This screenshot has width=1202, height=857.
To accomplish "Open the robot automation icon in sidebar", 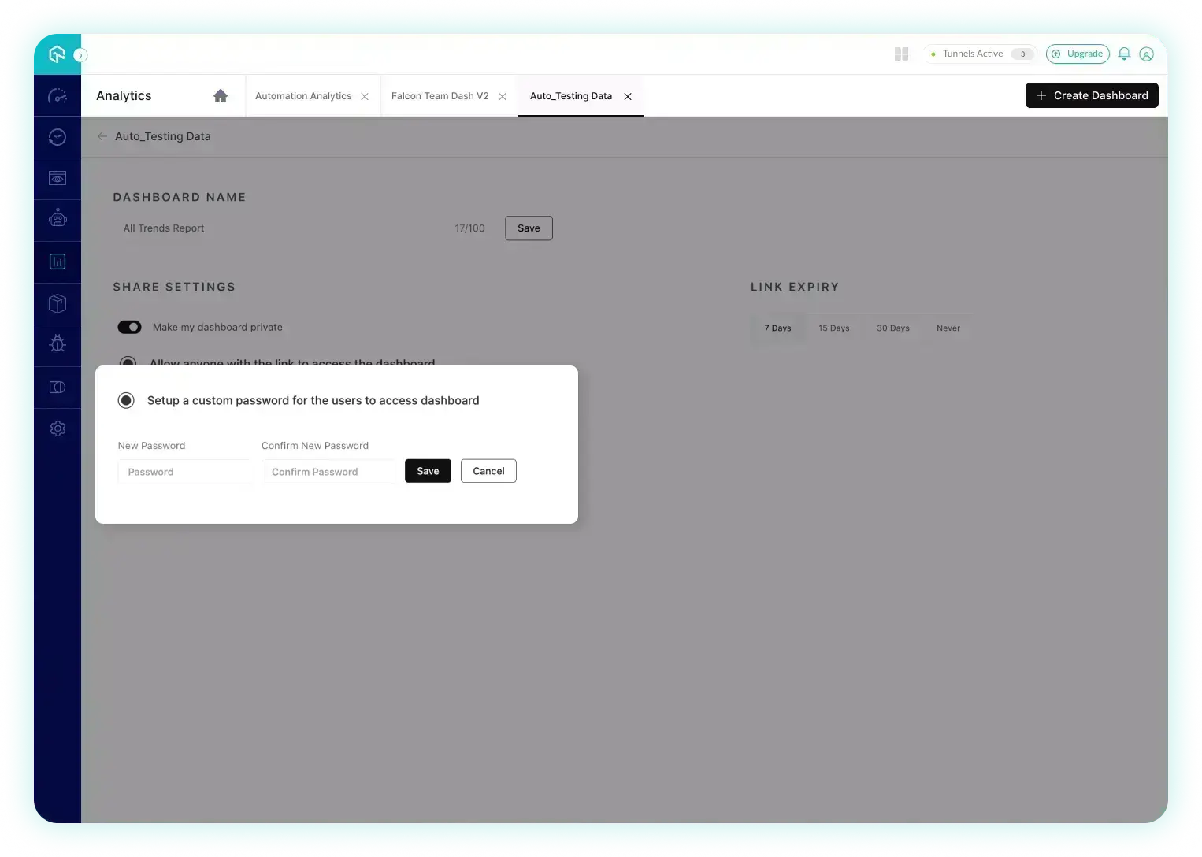I will coord(58,218).
